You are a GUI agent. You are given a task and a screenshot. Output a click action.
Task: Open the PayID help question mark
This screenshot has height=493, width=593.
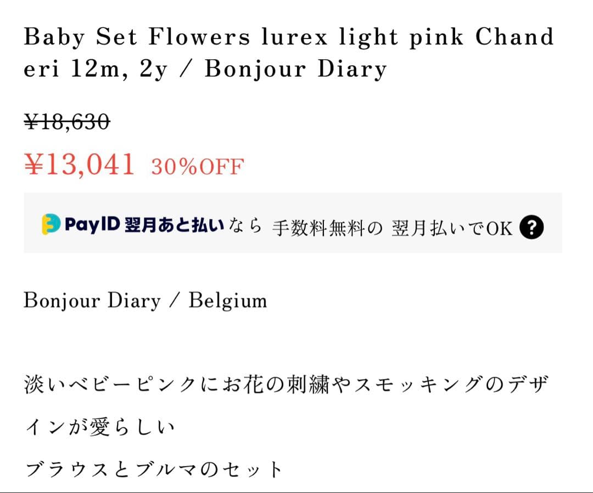coord(531,226)
